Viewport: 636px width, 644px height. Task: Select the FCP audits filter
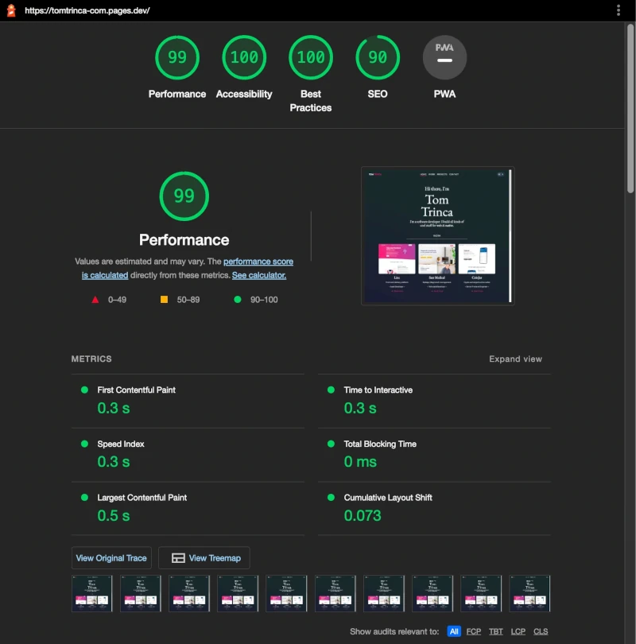pos(474,631)
